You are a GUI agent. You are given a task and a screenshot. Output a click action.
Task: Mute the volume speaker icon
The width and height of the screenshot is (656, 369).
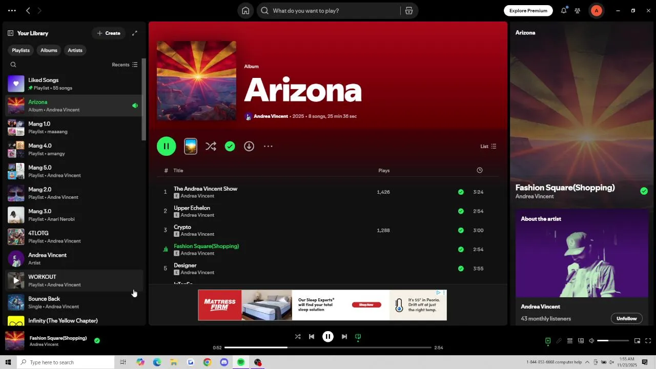click(x=591, y=341)
